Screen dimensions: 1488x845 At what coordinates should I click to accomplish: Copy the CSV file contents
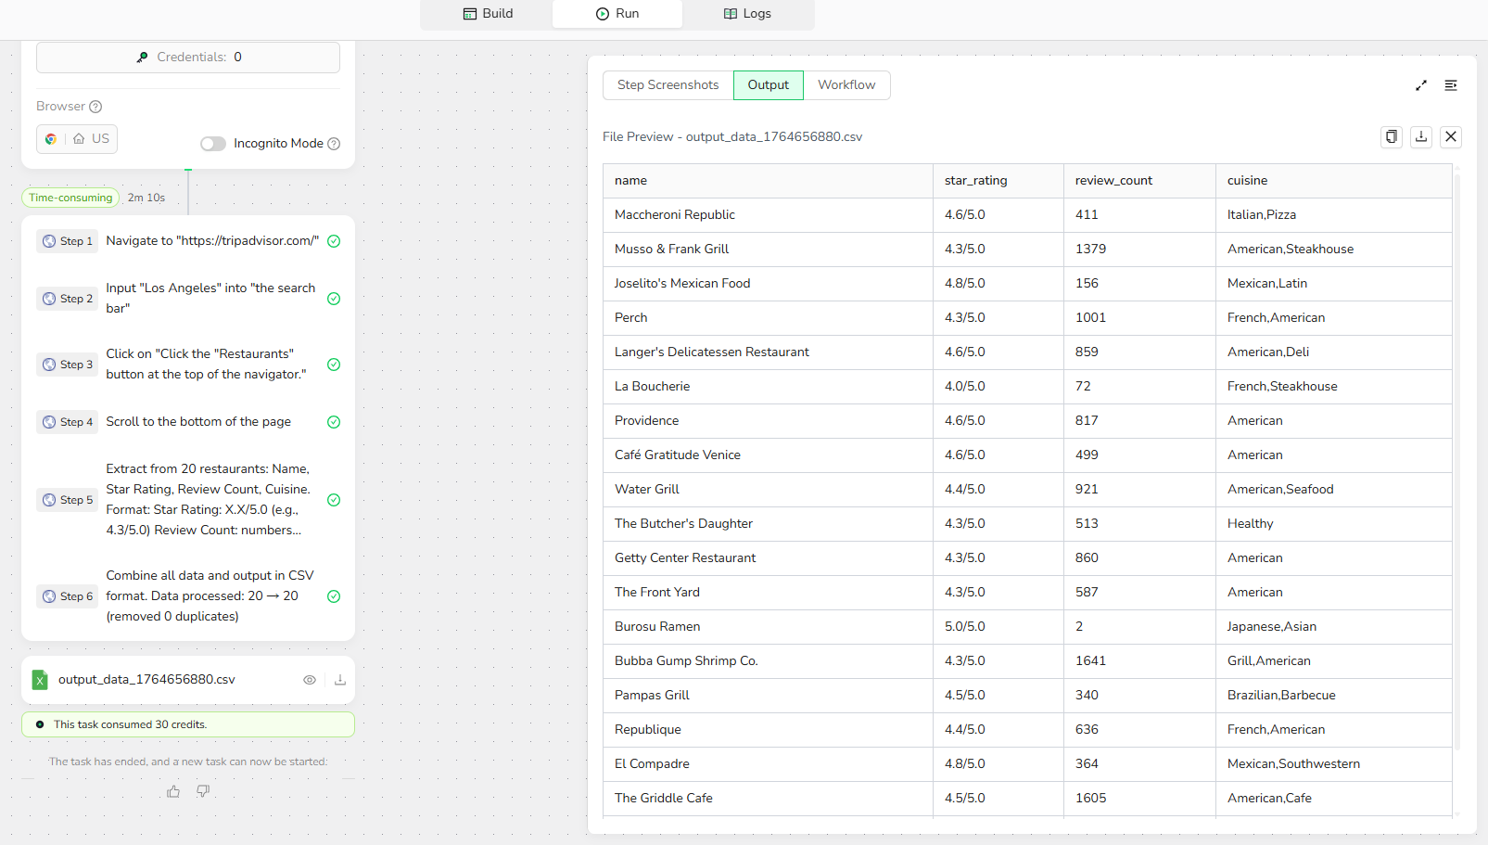pyautogui.click(x=1391, y=136)
